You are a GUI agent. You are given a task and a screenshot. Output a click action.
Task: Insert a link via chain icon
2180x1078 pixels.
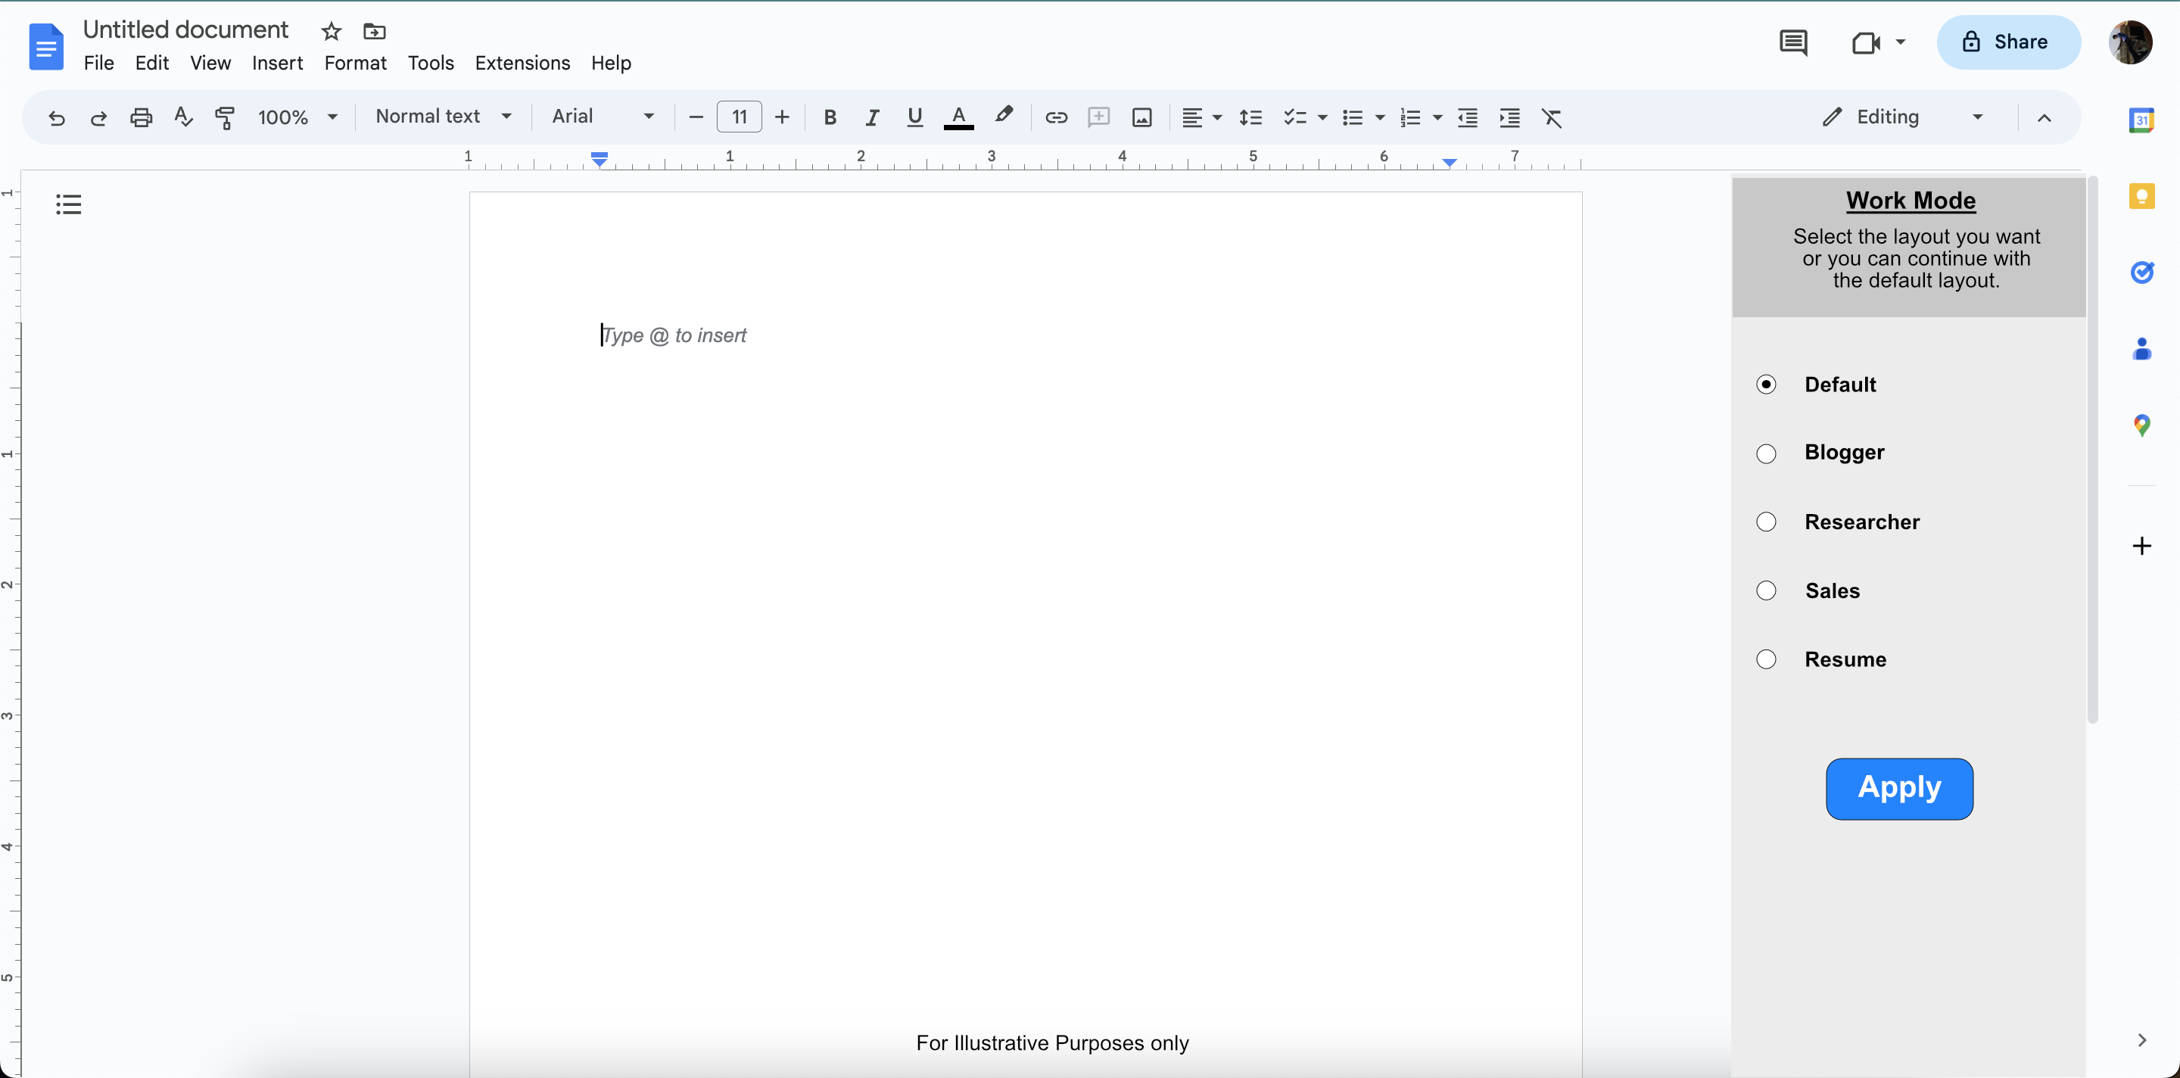[x=1056, y=117]
